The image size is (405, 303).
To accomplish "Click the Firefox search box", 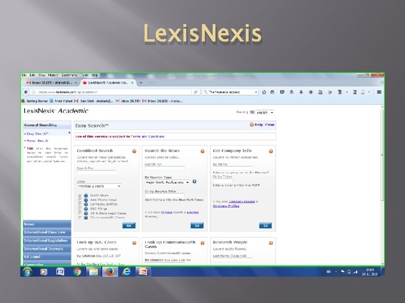I will click(x=230, y=92).
